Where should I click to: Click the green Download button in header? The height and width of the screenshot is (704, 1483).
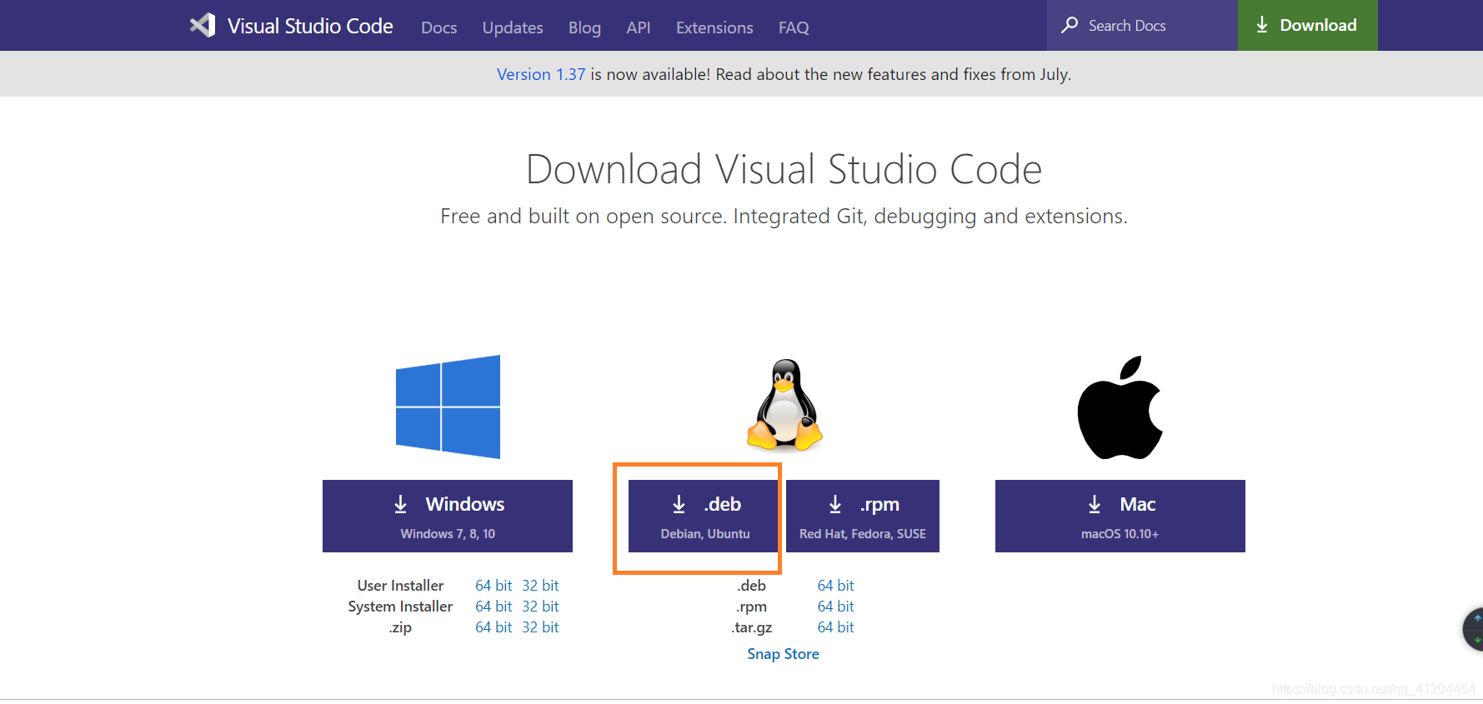click(x=1307, y=25)
